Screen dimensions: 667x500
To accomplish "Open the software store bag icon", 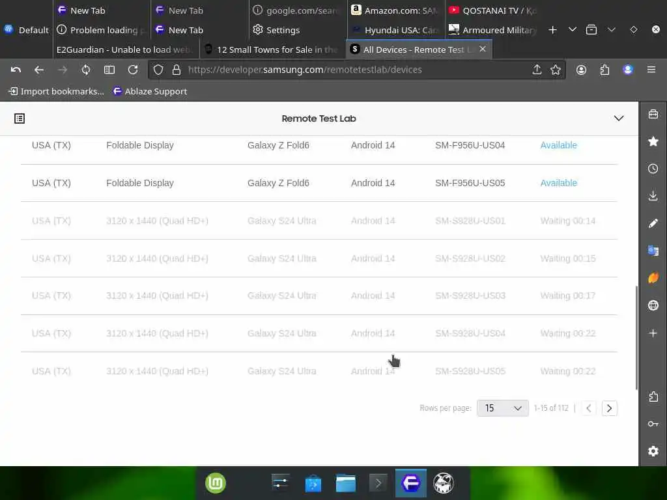I will [x=313, y=484].
